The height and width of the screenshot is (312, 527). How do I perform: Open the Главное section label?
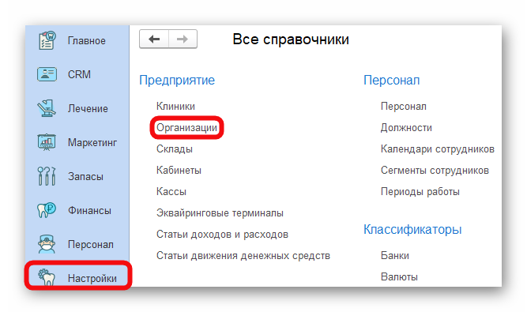87,40
